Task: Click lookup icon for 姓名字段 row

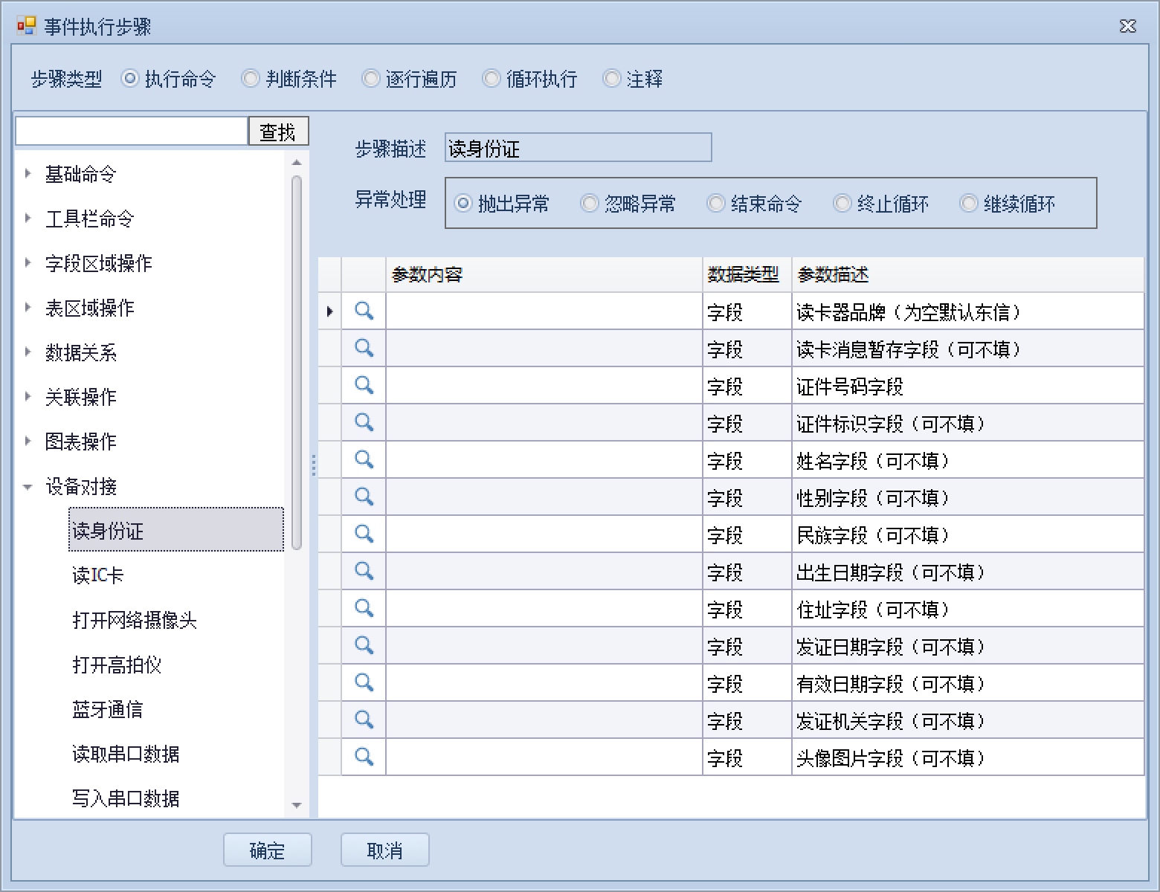Action: tap(364, 459)
